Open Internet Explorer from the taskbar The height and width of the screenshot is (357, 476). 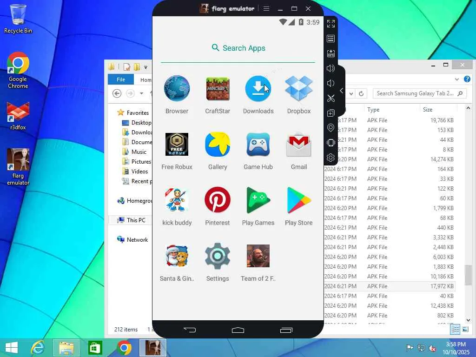[38, 348]
